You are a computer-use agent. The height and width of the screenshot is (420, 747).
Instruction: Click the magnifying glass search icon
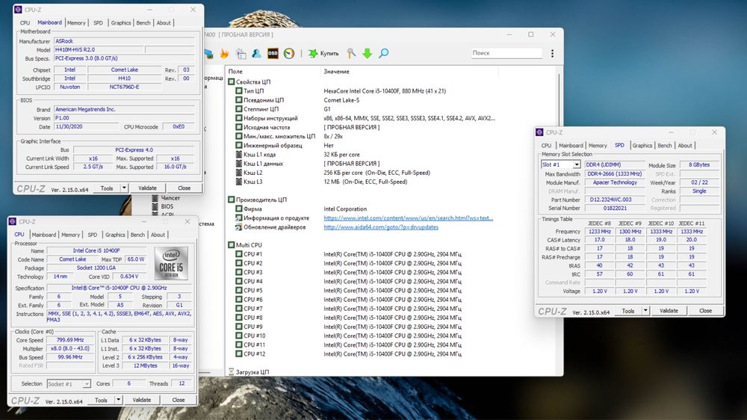(383, 54)
